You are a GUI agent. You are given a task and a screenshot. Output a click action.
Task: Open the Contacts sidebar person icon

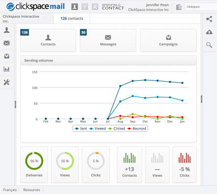click(x=7, y=30)
